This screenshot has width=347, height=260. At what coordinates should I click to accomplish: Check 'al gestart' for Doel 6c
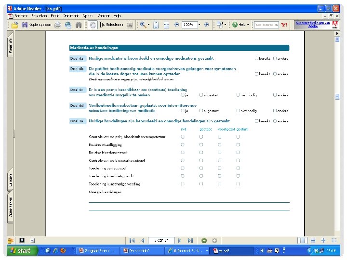(x=201, y=95)
